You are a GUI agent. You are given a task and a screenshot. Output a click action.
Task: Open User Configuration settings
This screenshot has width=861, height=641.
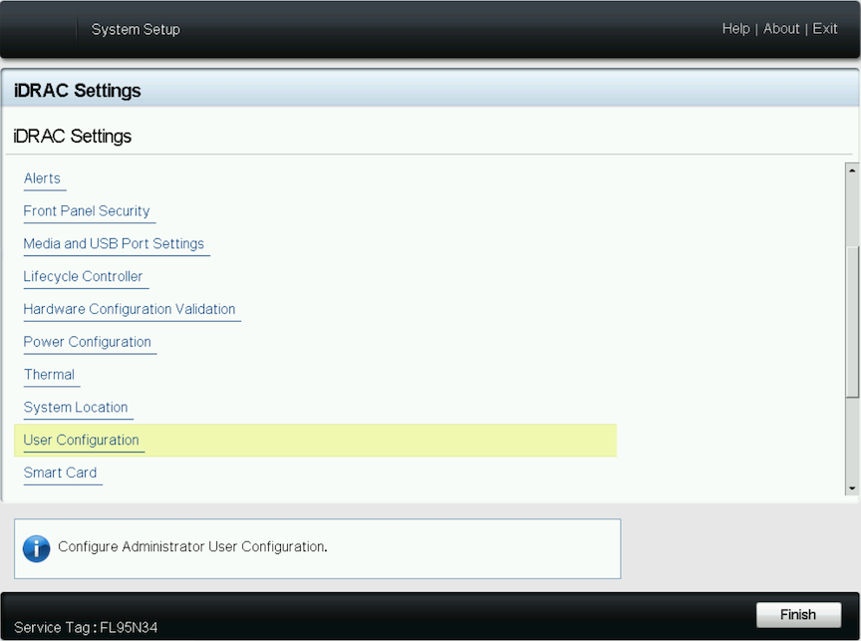click(82, 441)
